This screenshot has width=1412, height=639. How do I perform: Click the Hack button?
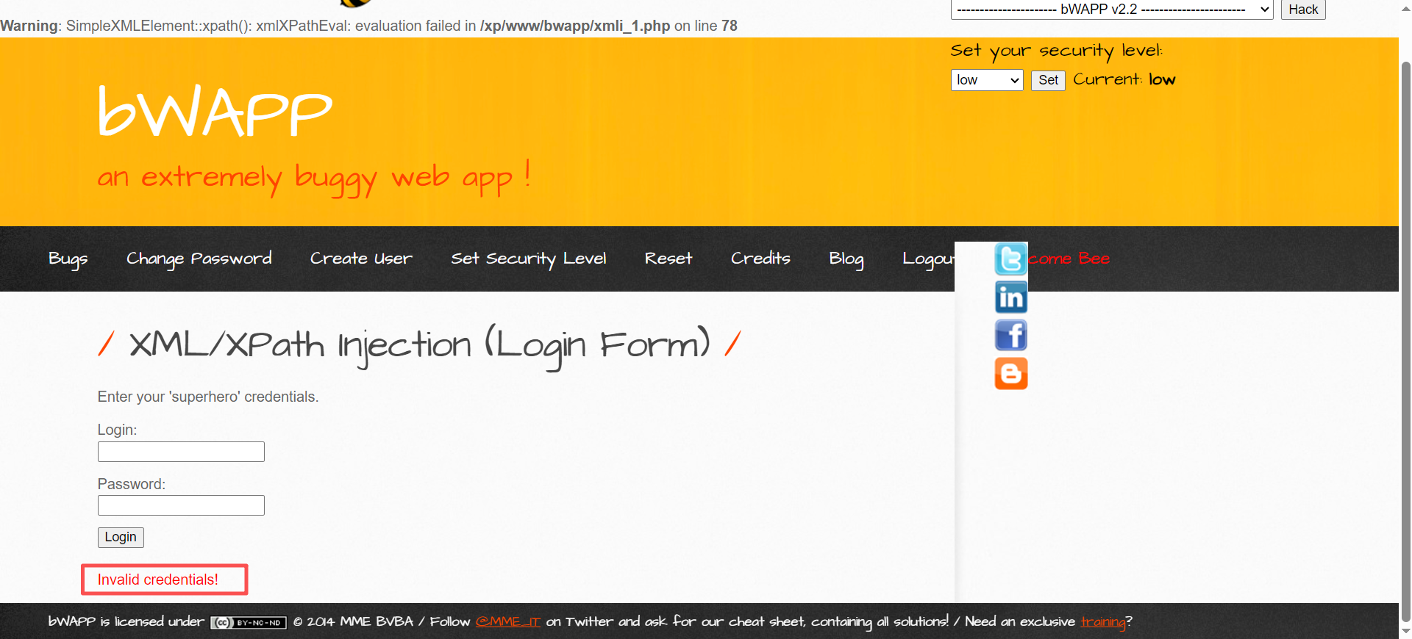pyautogui.click(x=1303, y=10)
